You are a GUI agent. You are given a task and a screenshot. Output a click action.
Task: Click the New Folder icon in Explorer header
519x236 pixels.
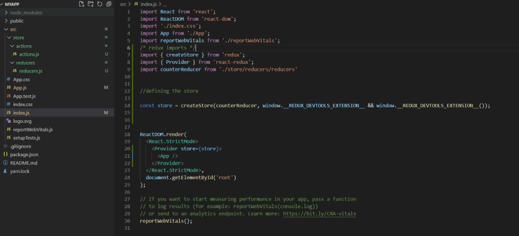(91, 4)
